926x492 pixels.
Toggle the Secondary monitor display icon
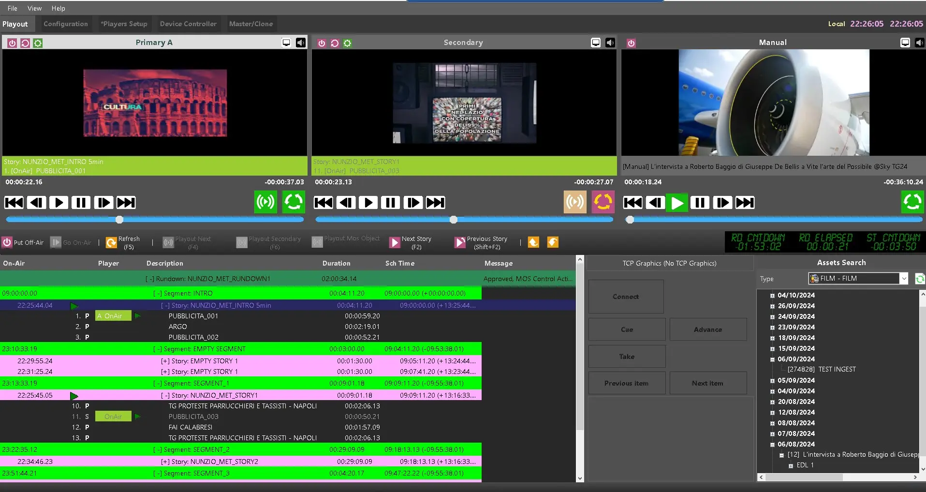(x=596, y=43)
